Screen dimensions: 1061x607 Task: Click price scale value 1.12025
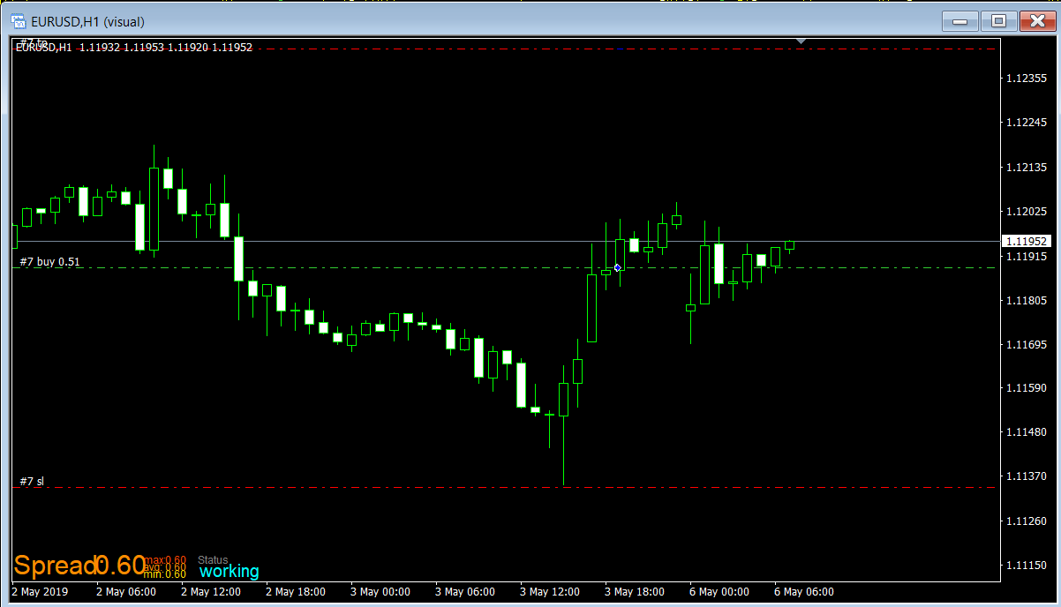pyautogui.click(x=1027, y=212)
